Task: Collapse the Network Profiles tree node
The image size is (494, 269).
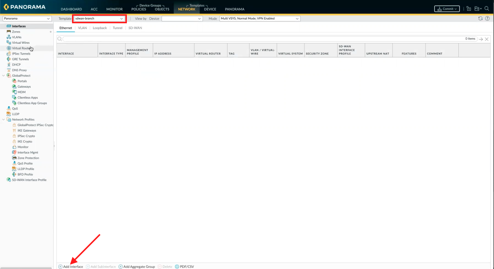Action: [x=3, y=120]
